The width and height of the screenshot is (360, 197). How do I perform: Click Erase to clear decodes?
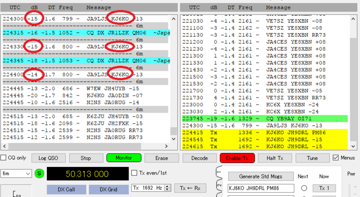[162, 158]
